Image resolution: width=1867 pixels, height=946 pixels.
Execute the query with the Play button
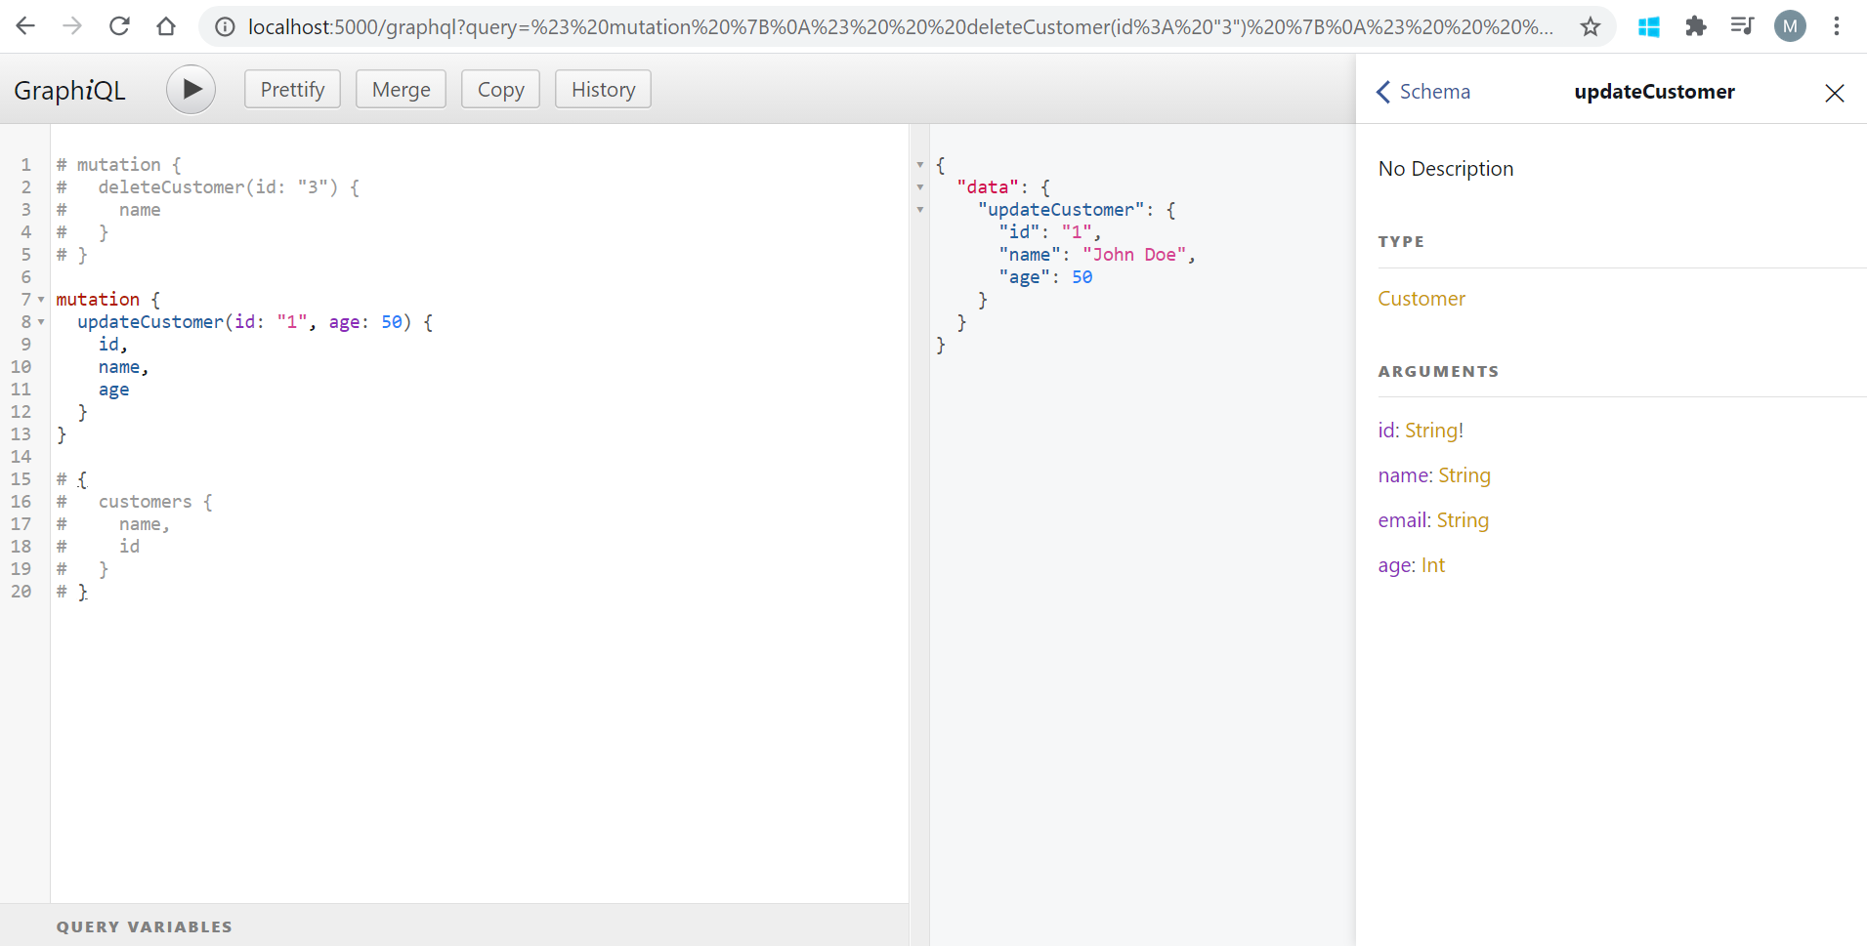pyautogui.click(x=191, y=89)
